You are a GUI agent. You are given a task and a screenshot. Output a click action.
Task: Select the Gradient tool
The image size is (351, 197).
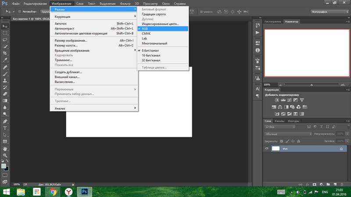tap(5, 101)
